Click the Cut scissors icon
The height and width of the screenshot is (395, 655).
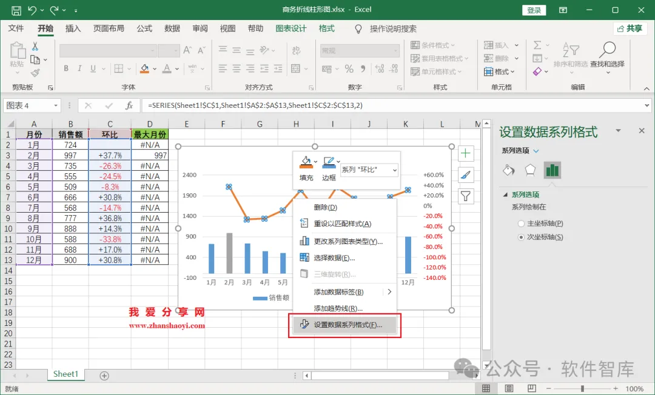click(x=35, y=46)
